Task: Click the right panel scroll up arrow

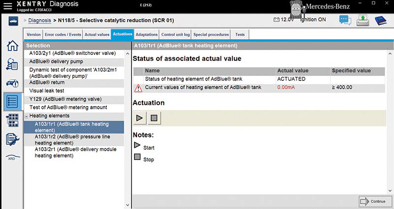Action: [x=390, y=53]
